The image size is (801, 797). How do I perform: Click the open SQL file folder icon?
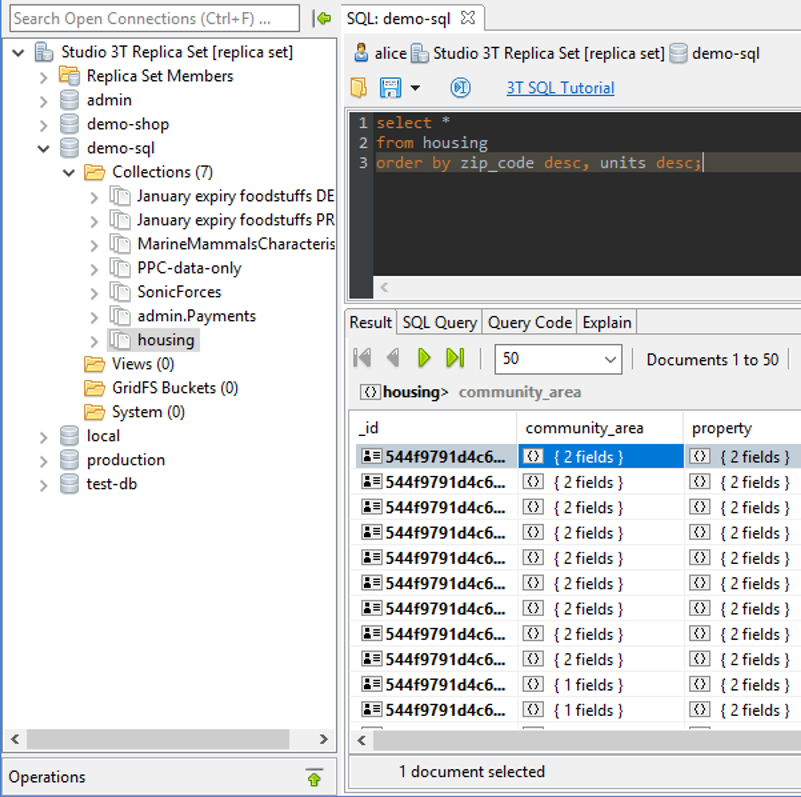tap(358, 88)
